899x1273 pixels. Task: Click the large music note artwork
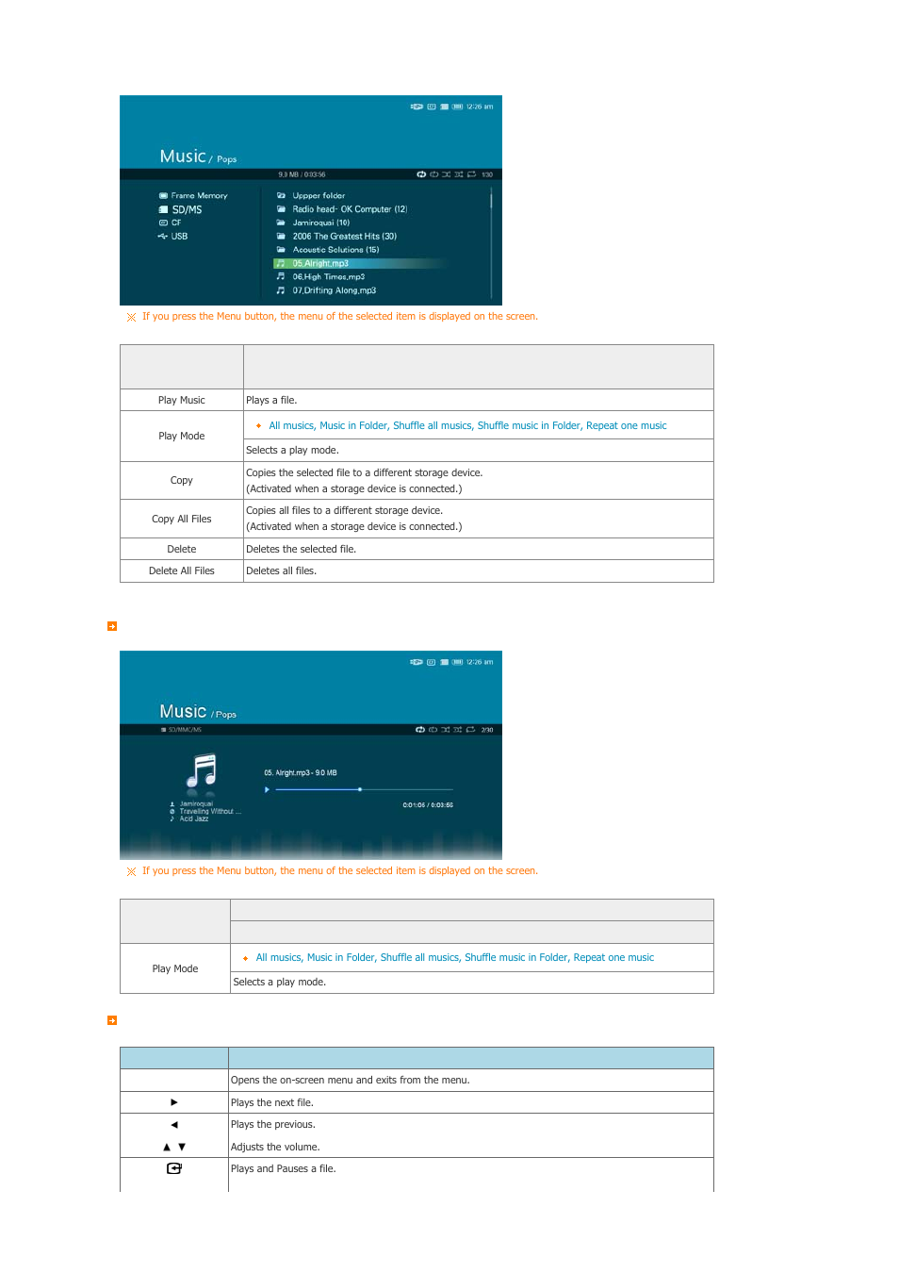click(202, 770)
